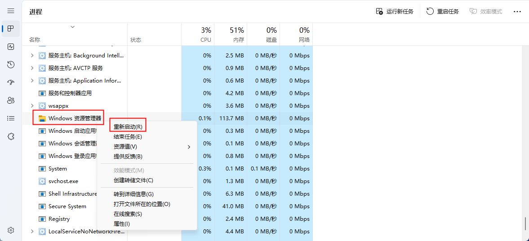Sort by the CPU column header
Image resolution: width=529 pixels, height=241 pixels.
pos(205,40)
